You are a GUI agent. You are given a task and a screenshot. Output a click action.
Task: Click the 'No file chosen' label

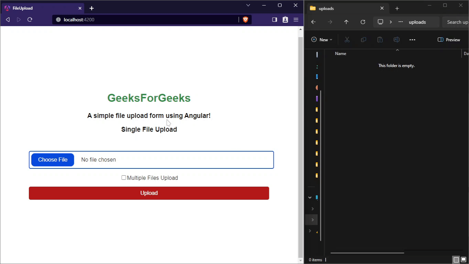tap(98, 160)
